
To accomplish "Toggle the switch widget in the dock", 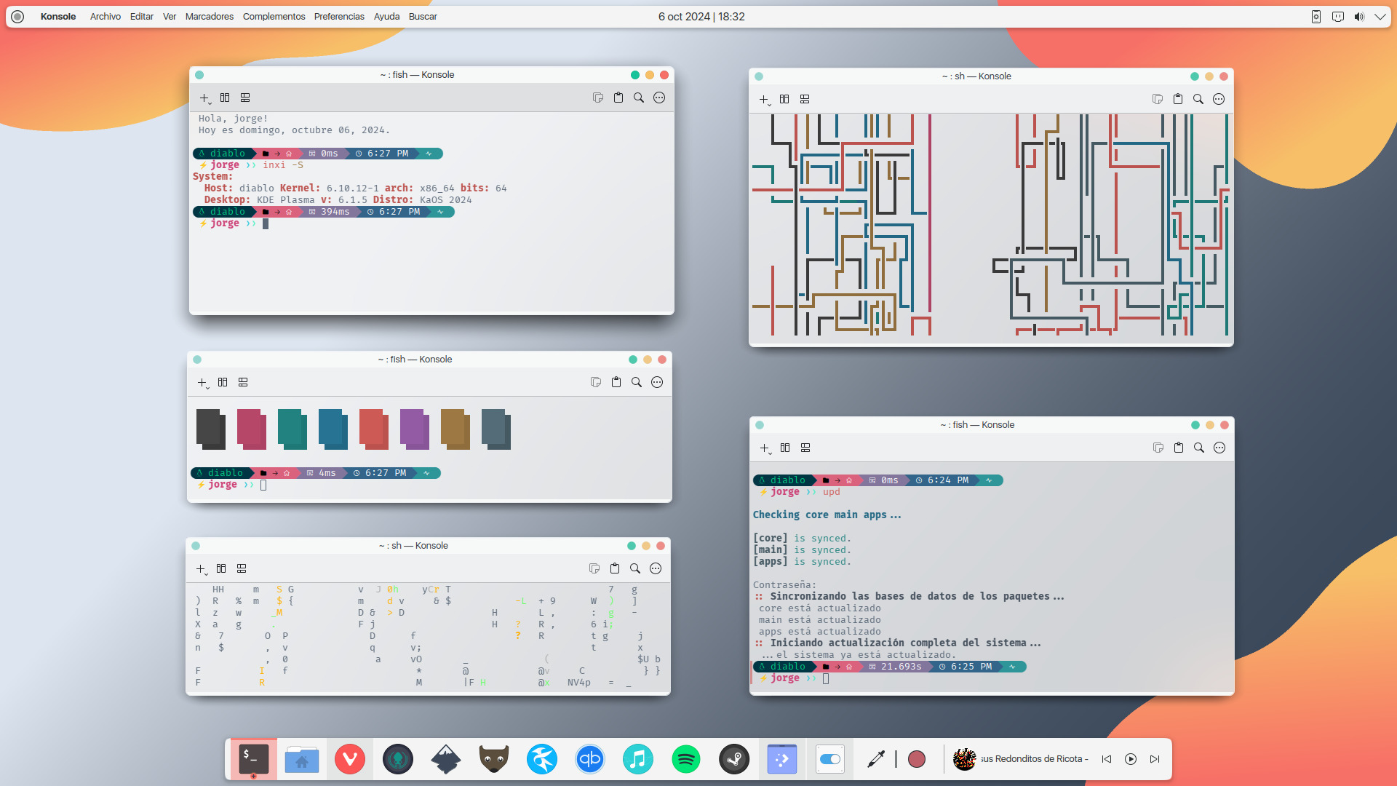I will (830, 759).
